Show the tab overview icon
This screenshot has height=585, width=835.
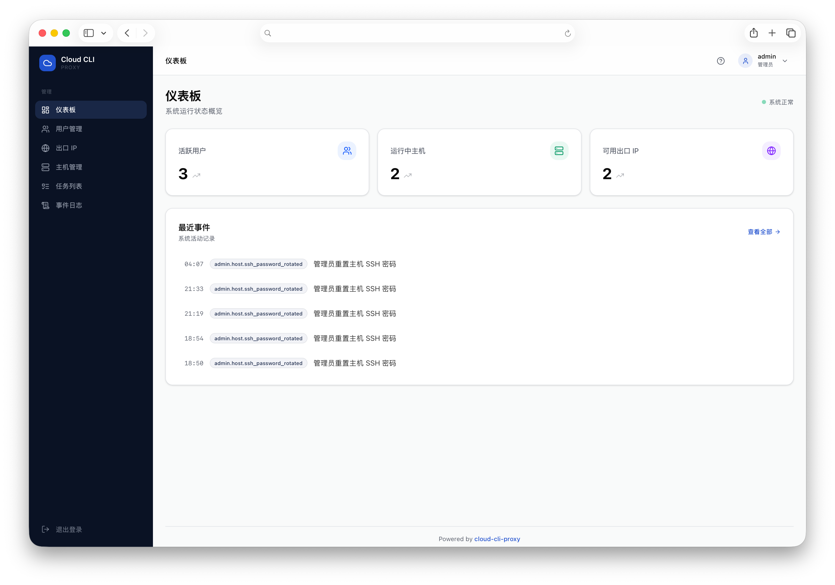791,33
